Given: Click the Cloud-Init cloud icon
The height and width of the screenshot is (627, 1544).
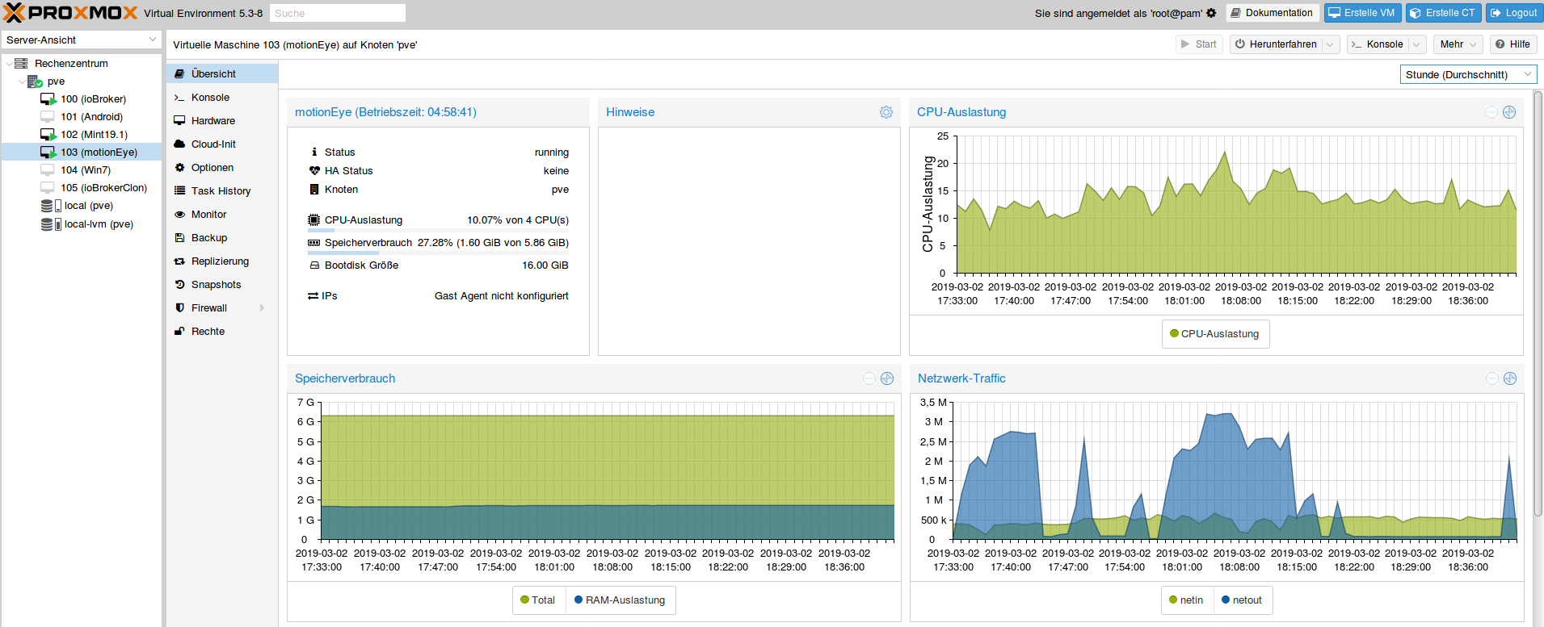Looking at the screenshot, I should tap(179, 144).
